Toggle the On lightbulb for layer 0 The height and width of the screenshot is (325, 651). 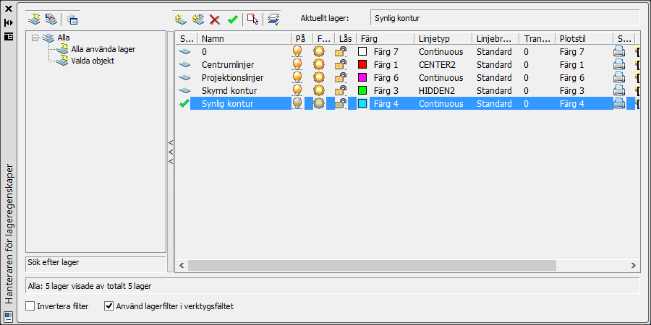point(297,52)
